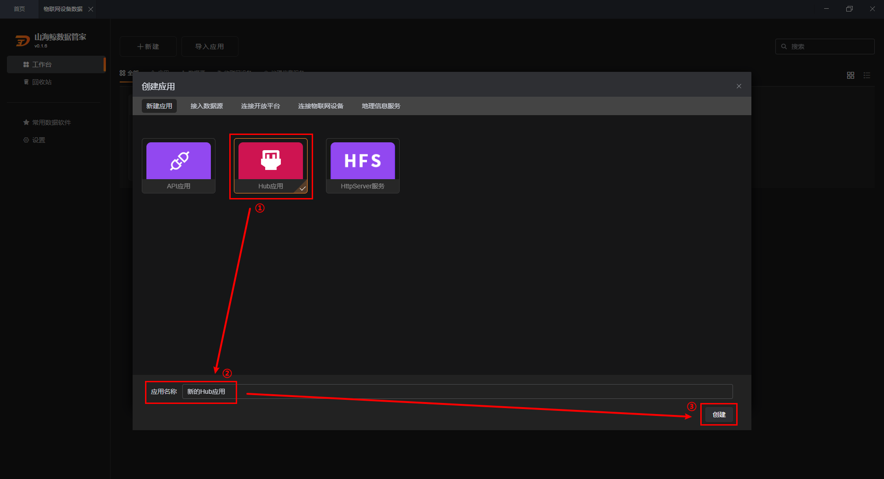
Task: Click the 创建应用 dialog title
Action: pos(158,87)
